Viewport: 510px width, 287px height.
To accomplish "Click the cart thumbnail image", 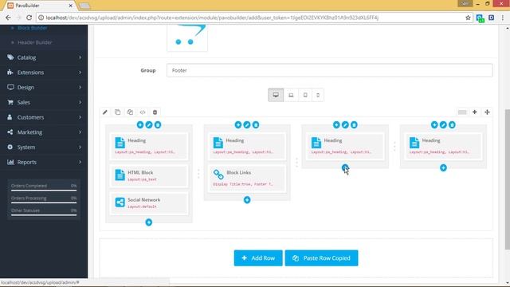I will tap(187, 37).
